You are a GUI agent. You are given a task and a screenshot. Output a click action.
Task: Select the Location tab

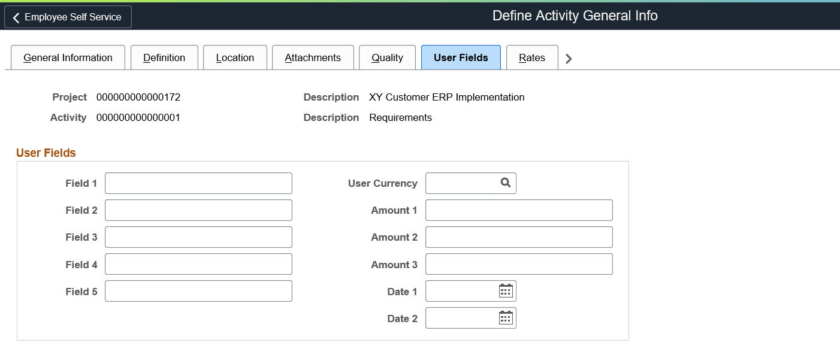coord(235,57)
